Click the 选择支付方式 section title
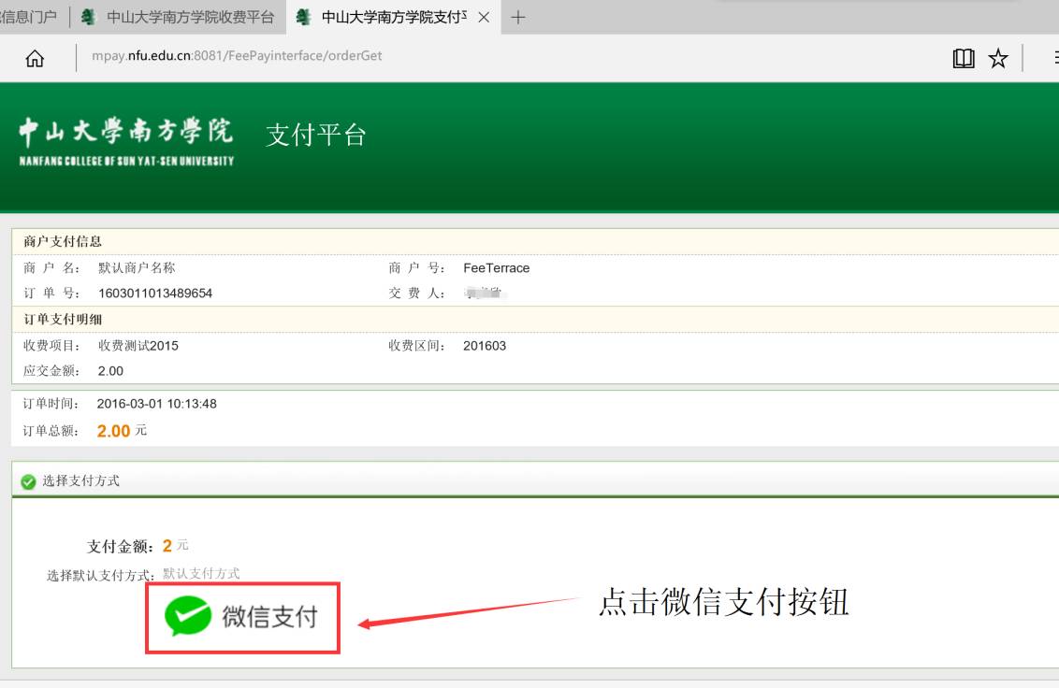Image resolution: width=1059 pixels, height=688 pixels. coord(81,480)
